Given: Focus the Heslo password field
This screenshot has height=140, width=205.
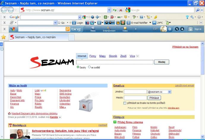Looking at the screenshot, I should click(x=135, y=98).
